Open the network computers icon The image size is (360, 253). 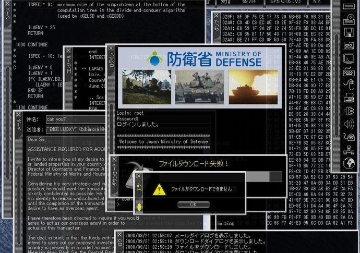[349, 150]
